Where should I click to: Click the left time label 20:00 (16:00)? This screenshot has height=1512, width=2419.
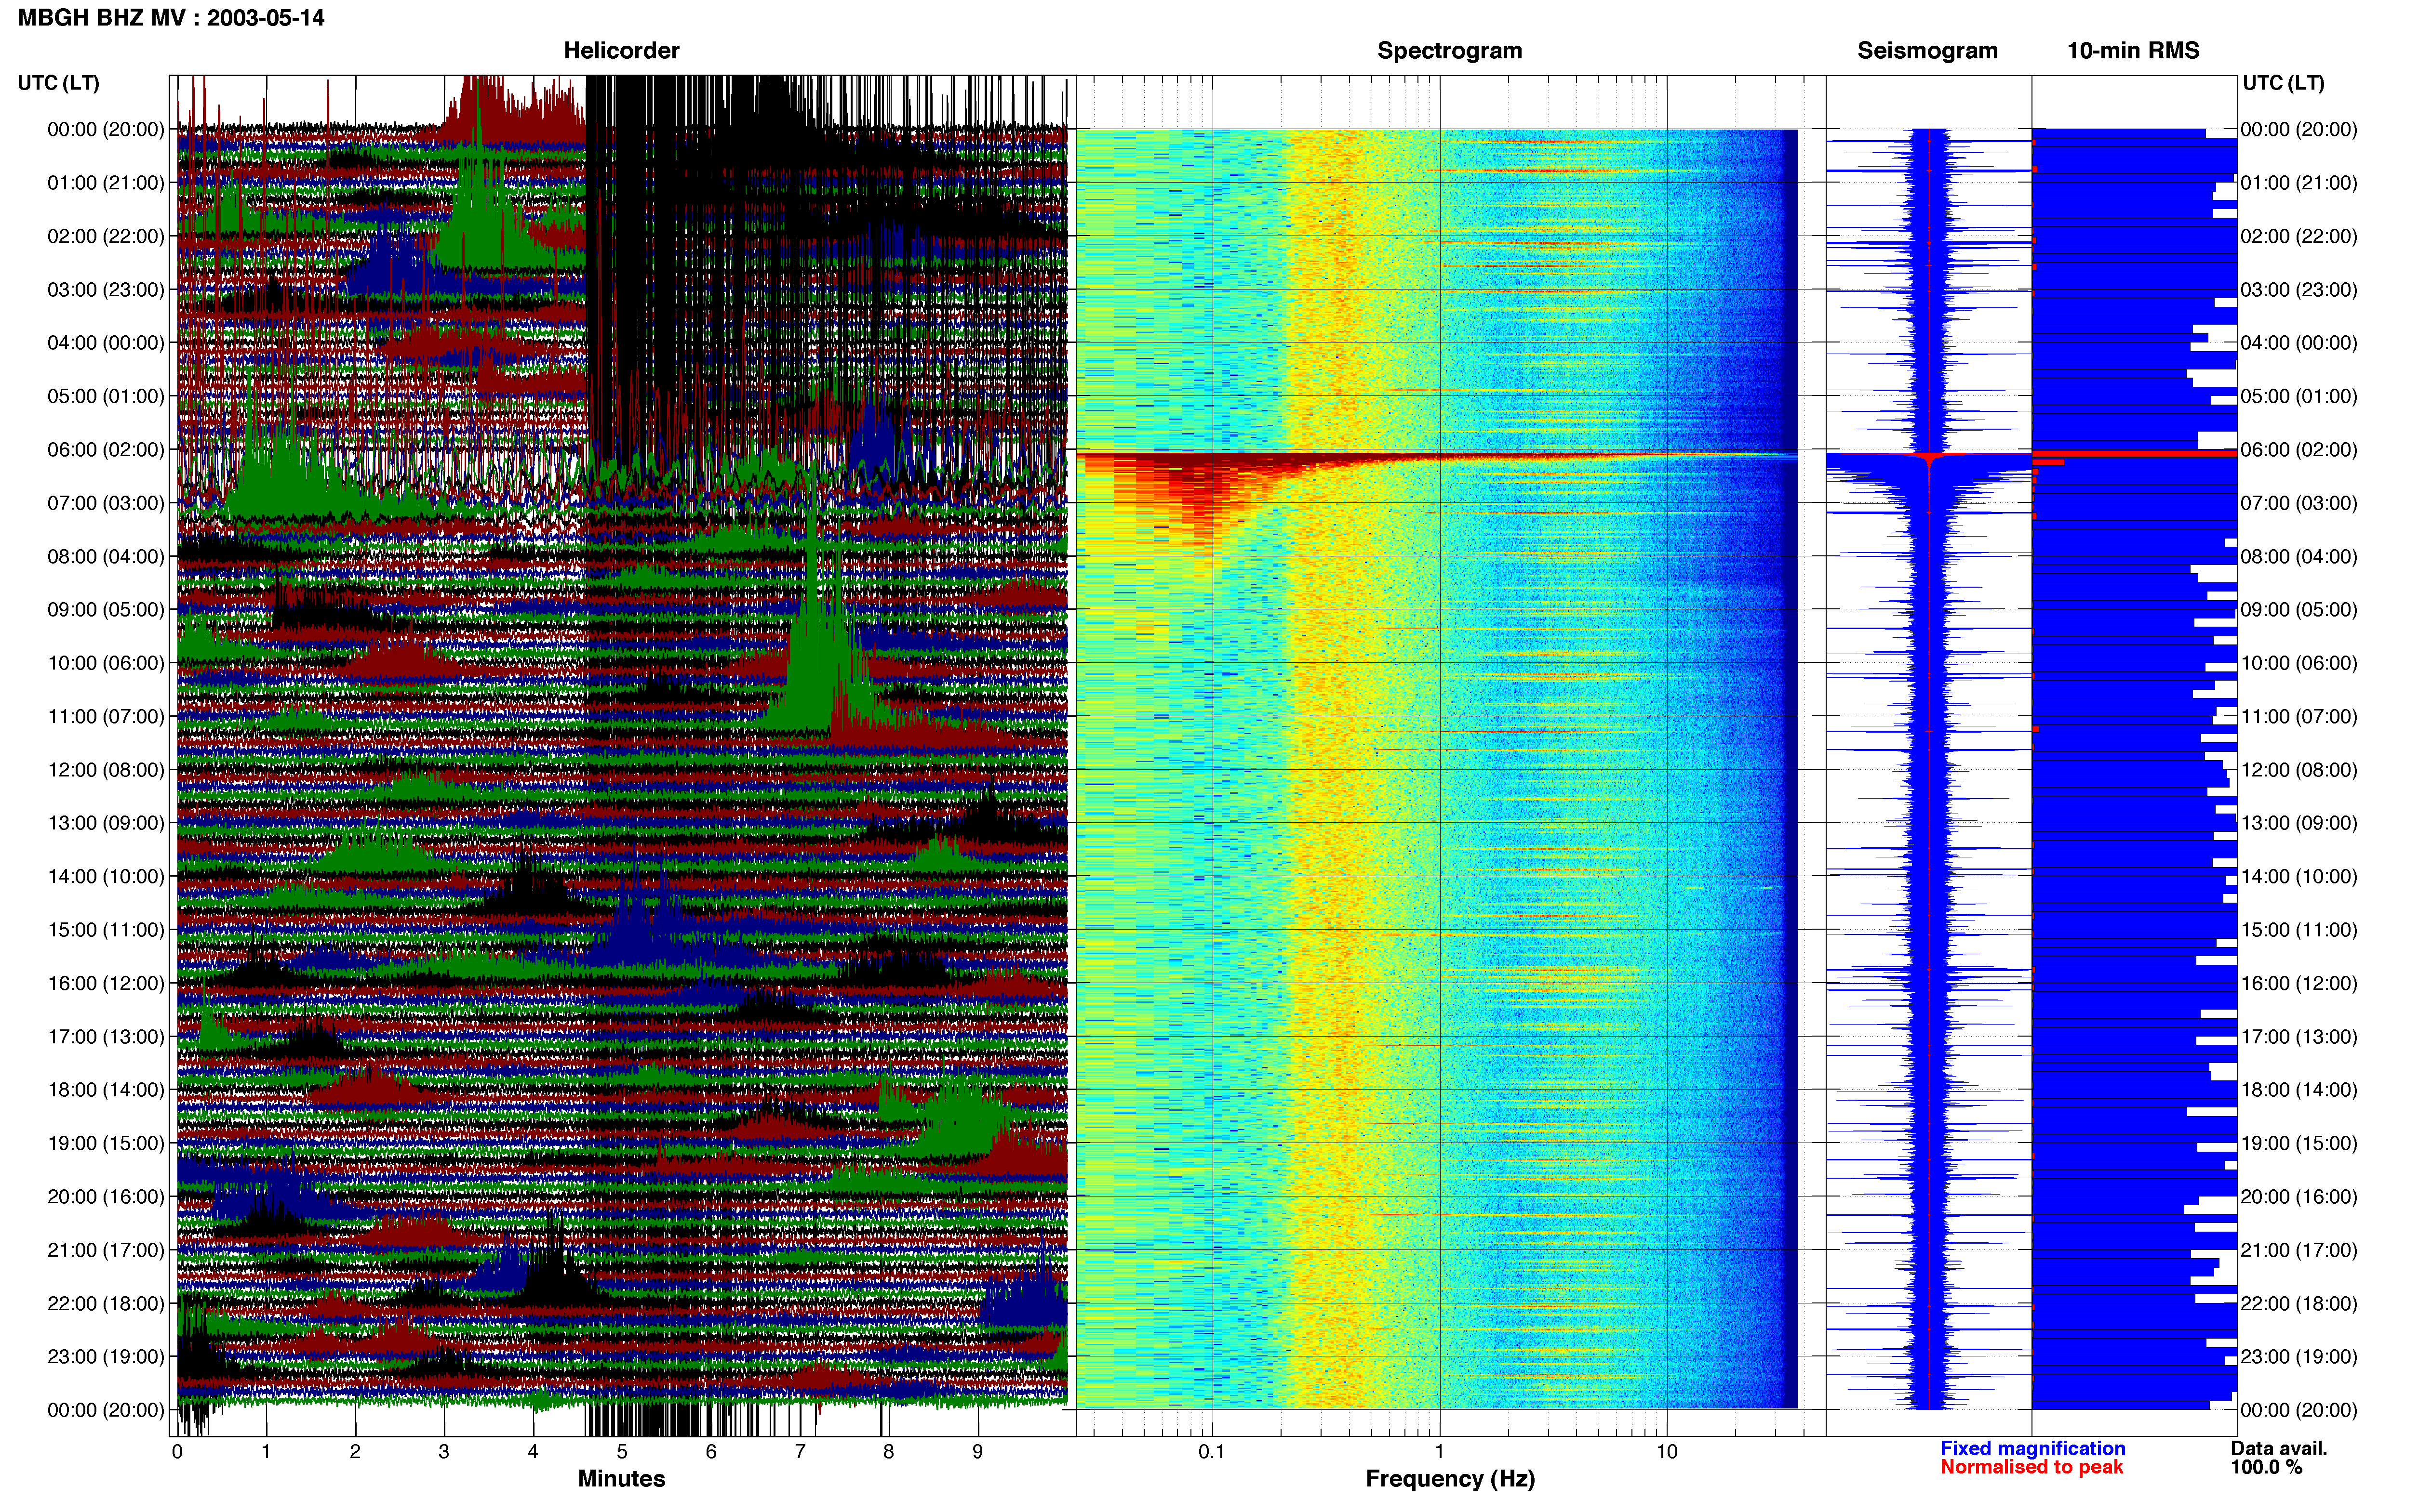[x=106, y=1196]
